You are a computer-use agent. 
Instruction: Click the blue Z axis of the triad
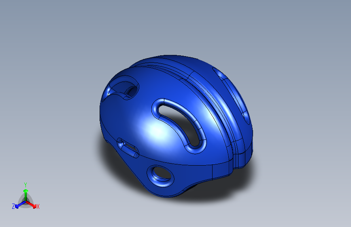click(x=20, y=205)
